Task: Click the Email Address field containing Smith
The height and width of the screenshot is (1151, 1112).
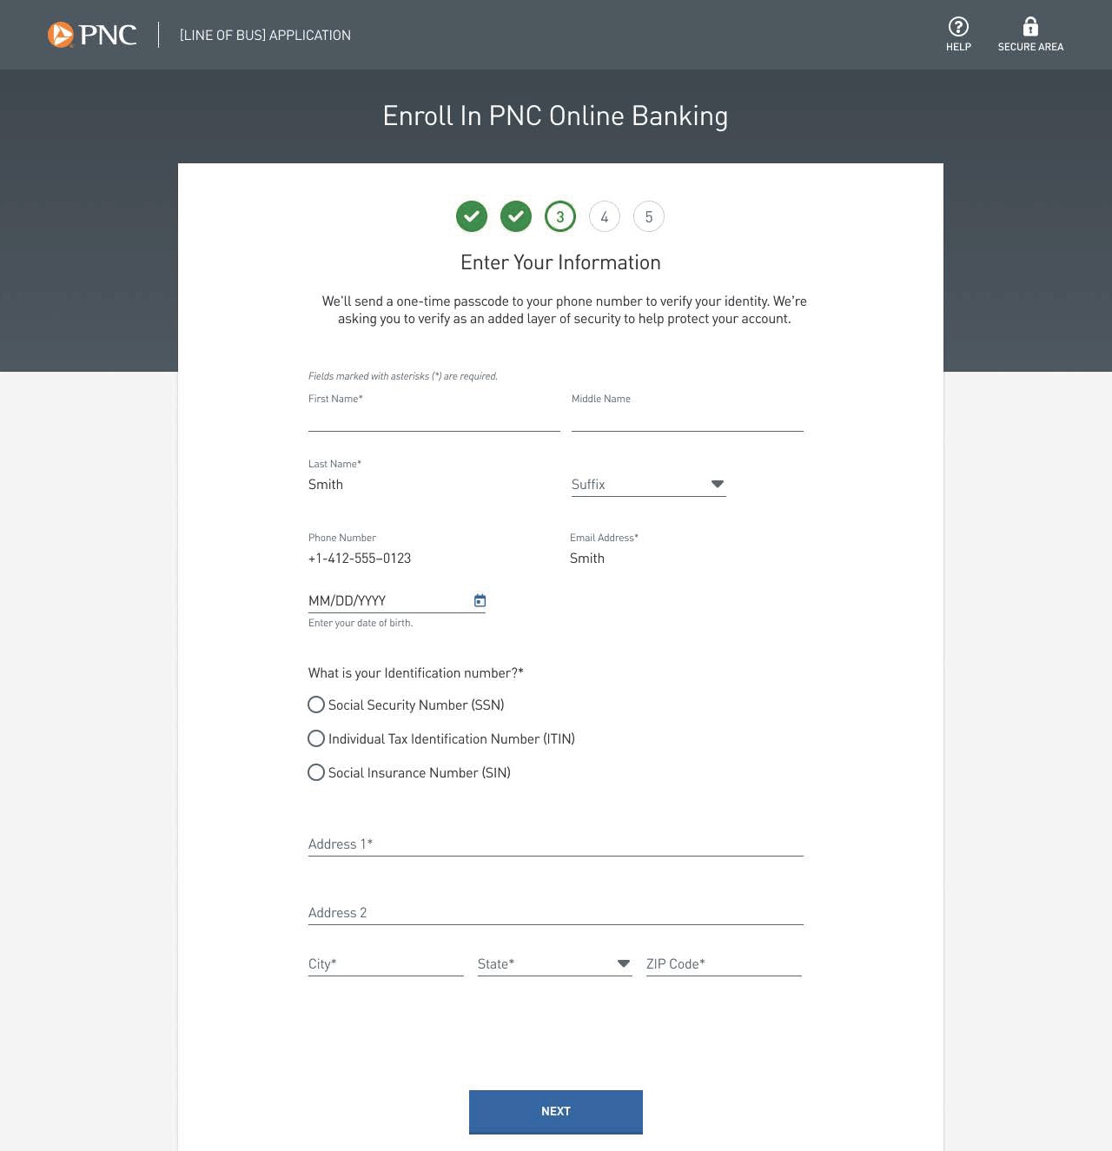Action: [x=686, y=559]
